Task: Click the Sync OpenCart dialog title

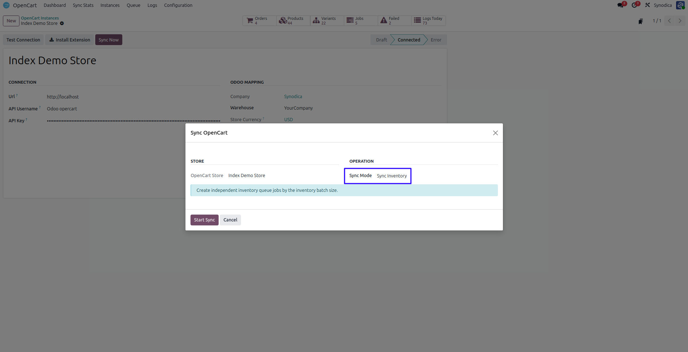Action: 209,133
